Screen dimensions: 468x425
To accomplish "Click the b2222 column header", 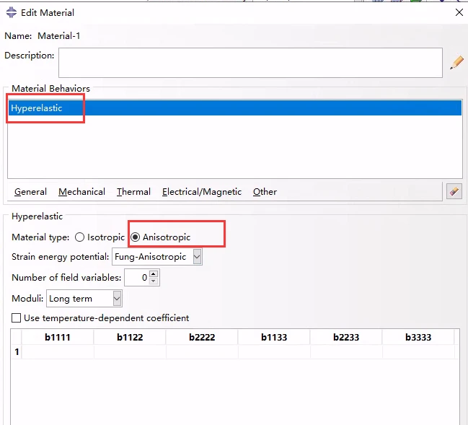I will 202,337.
